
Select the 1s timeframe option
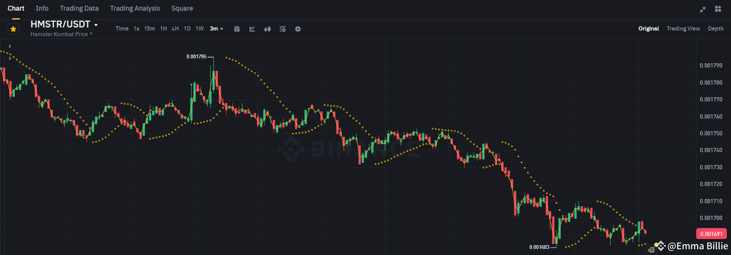coord(136,29)
